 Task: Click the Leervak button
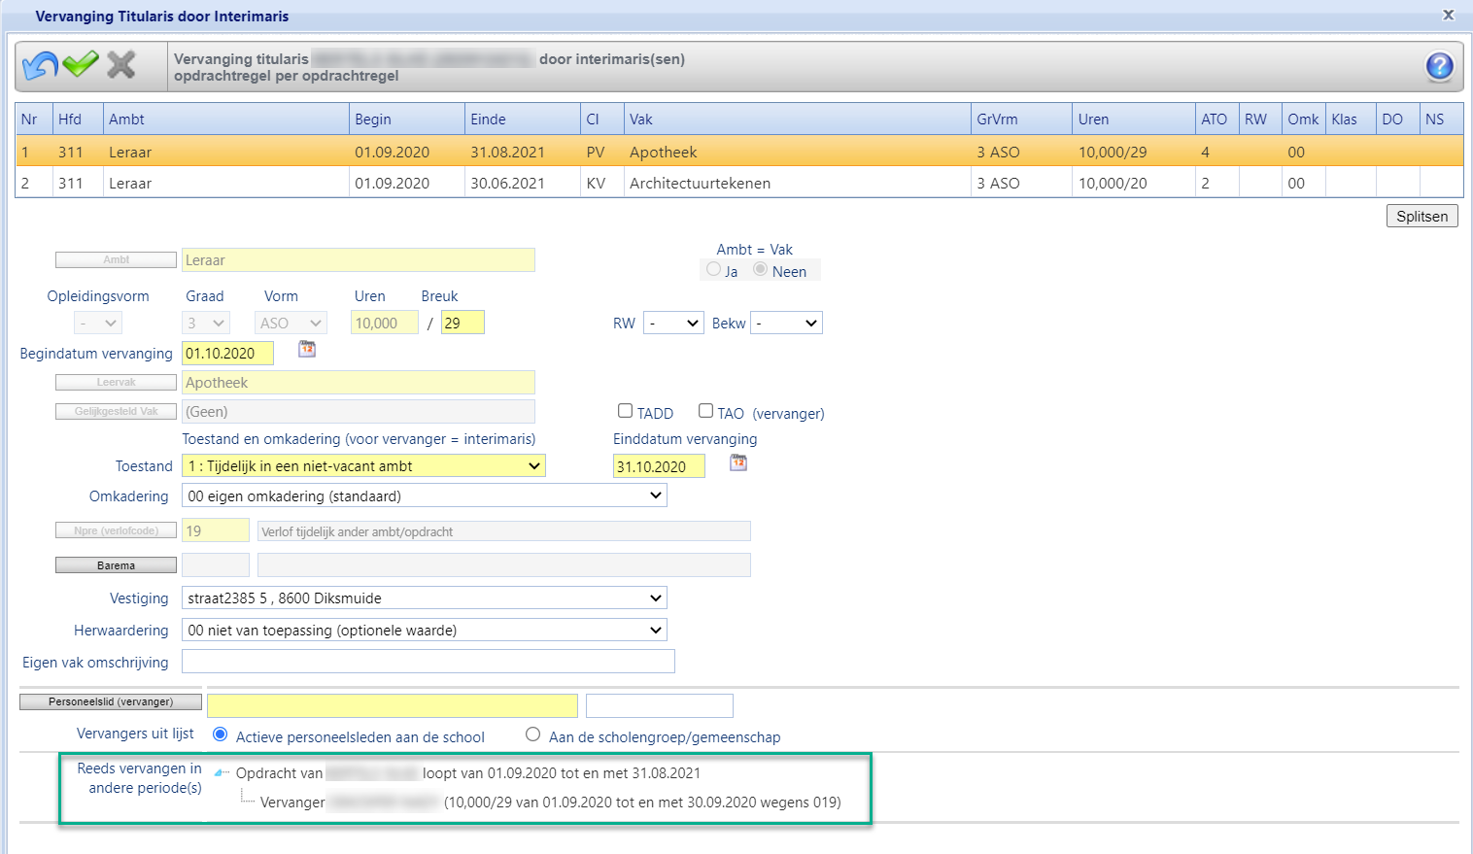tap(117, 382)
